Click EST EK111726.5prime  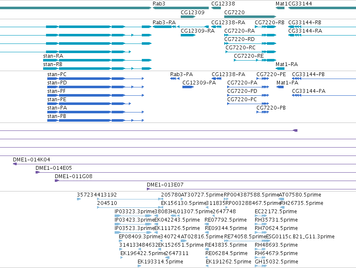(x=177, y=228)
